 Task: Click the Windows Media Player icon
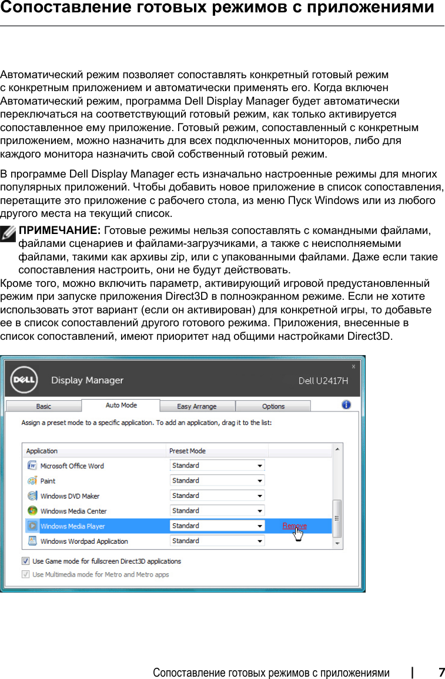point(32,526)
